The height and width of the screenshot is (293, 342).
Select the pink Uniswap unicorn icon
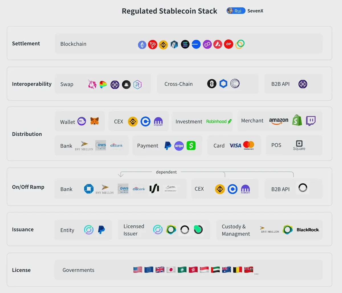point(92,84)
